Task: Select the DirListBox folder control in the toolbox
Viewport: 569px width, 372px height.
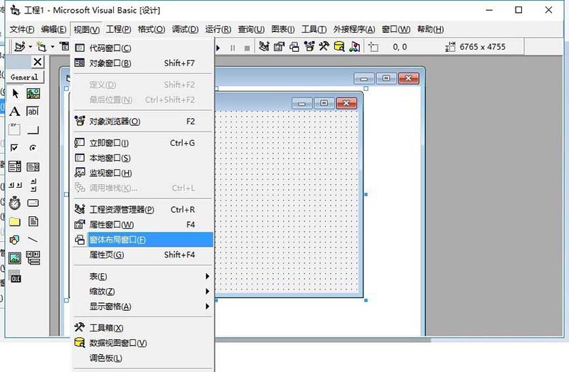Action: click(15, 221)
